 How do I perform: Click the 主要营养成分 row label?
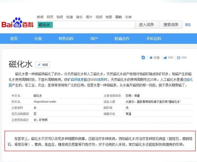pyautogui.click(x=20, y=120)
